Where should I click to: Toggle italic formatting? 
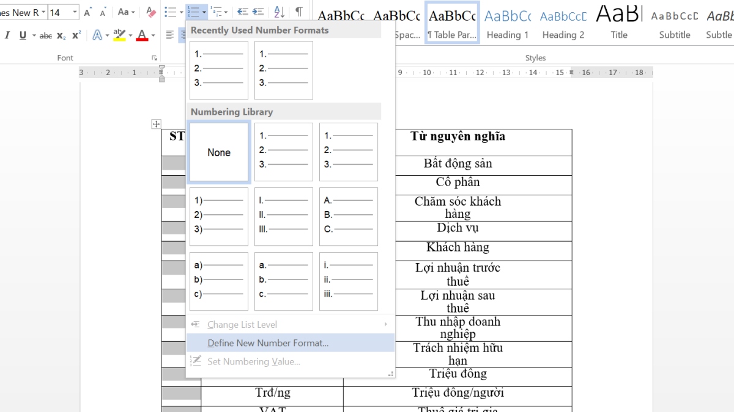tap(7, 35)
